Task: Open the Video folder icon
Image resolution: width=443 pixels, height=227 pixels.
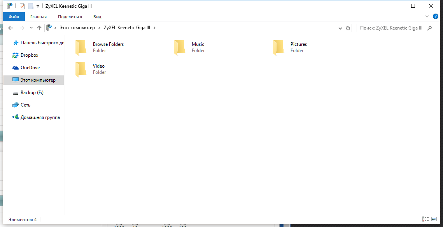Action: click(81, 69)
